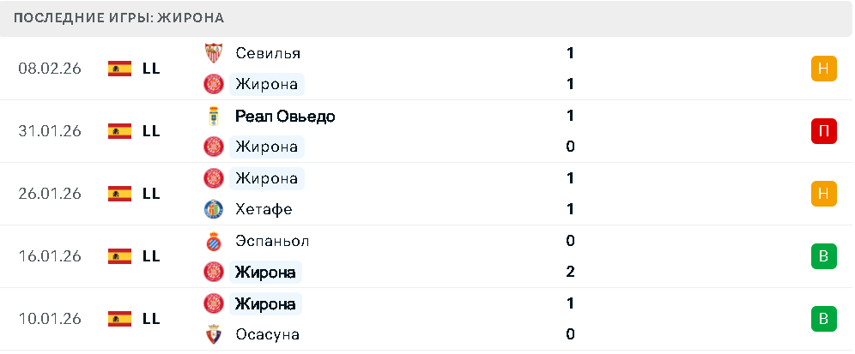Image resolution: width=855 pixels, height=354 pixels.
Task: Click the Последние игры: Жирона header
Action: point(119,18)
